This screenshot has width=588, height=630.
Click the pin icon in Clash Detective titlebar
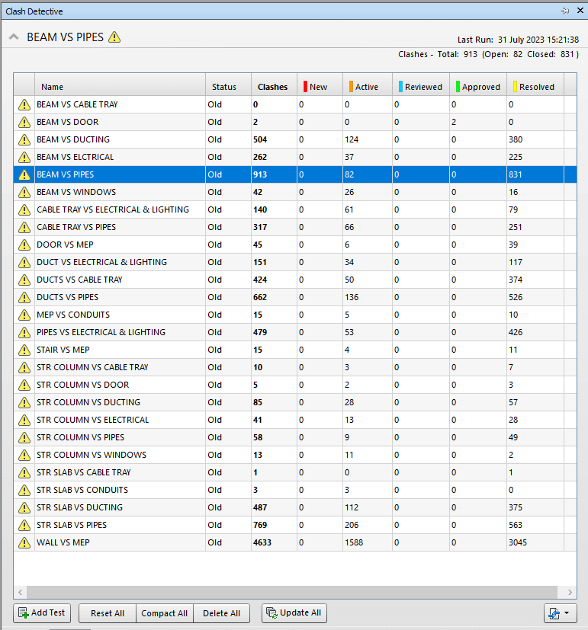pyautogui.click(x=565, y=11)
